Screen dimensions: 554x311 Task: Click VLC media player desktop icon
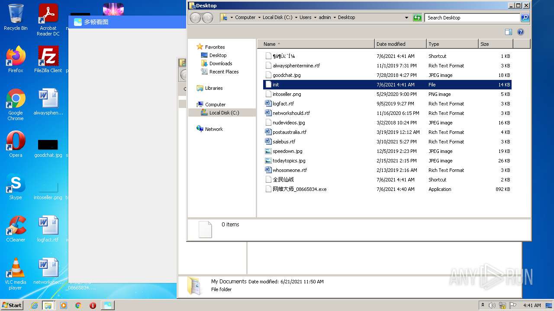click(16, 274)
